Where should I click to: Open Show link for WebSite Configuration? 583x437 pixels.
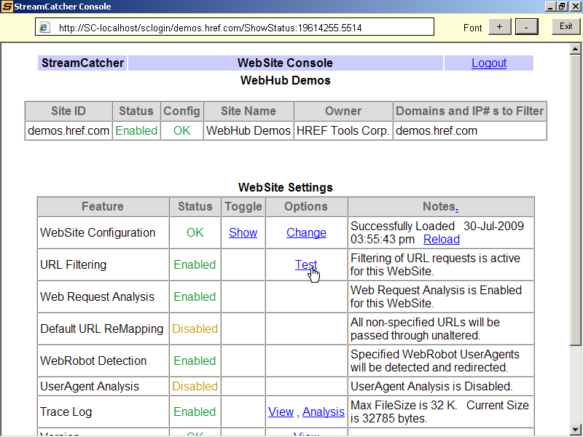point(243,232)
